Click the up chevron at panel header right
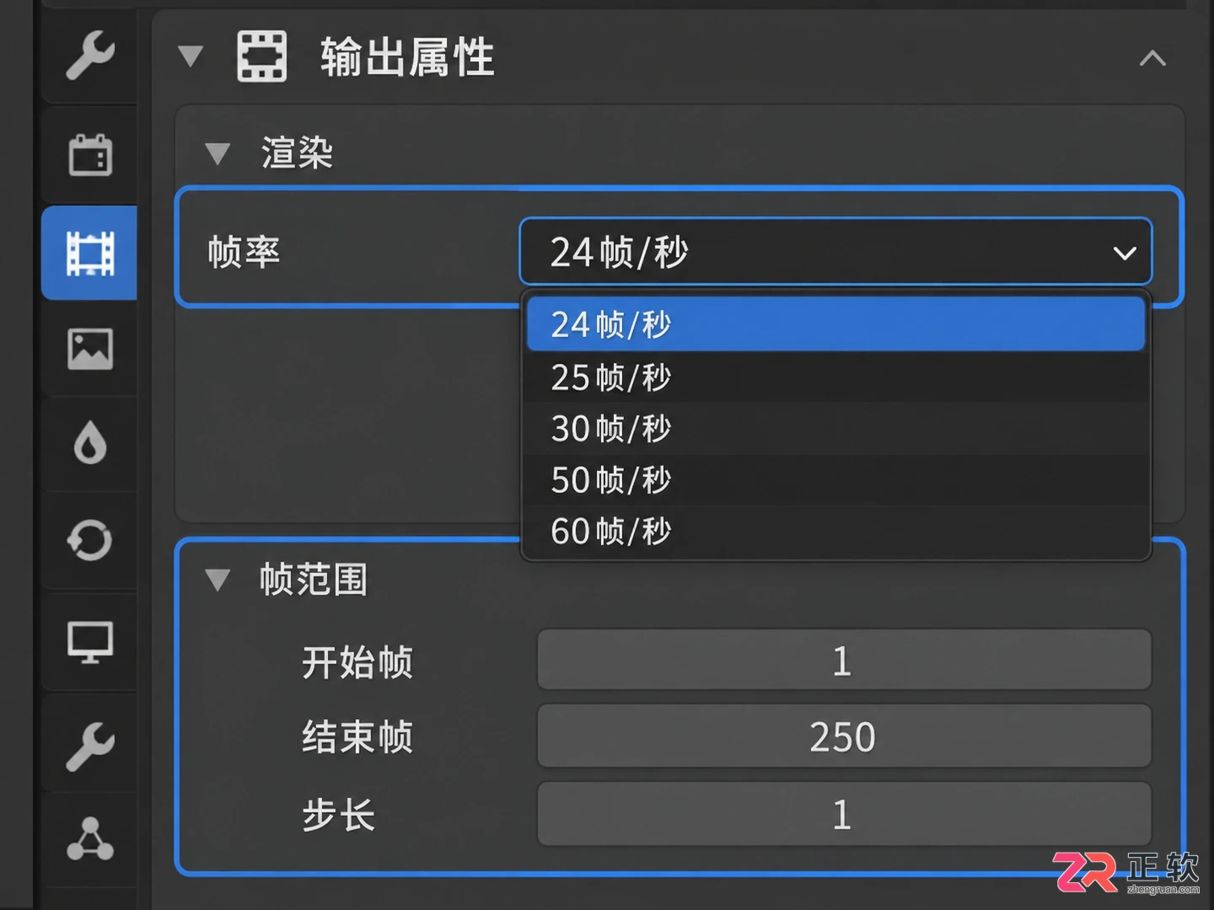This screenshot has height=910, width=1214. pos(1152,58)
